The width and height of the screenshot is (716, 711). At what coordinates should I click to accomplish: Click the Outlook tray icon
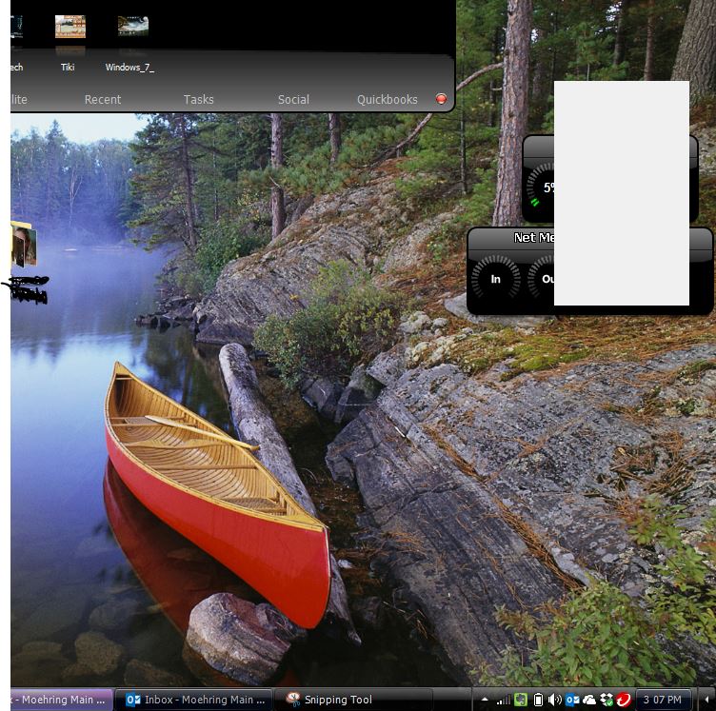point(572,701)
